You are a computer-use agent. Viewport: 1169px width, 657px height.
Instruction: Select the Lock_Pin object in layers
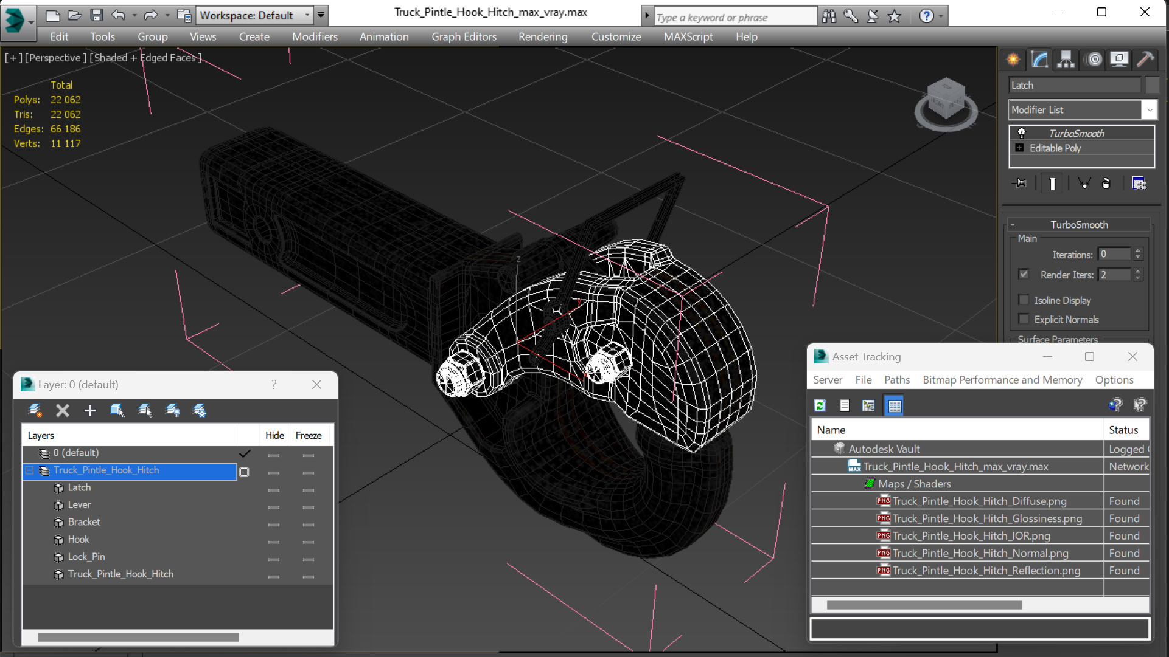pos(86,557)
